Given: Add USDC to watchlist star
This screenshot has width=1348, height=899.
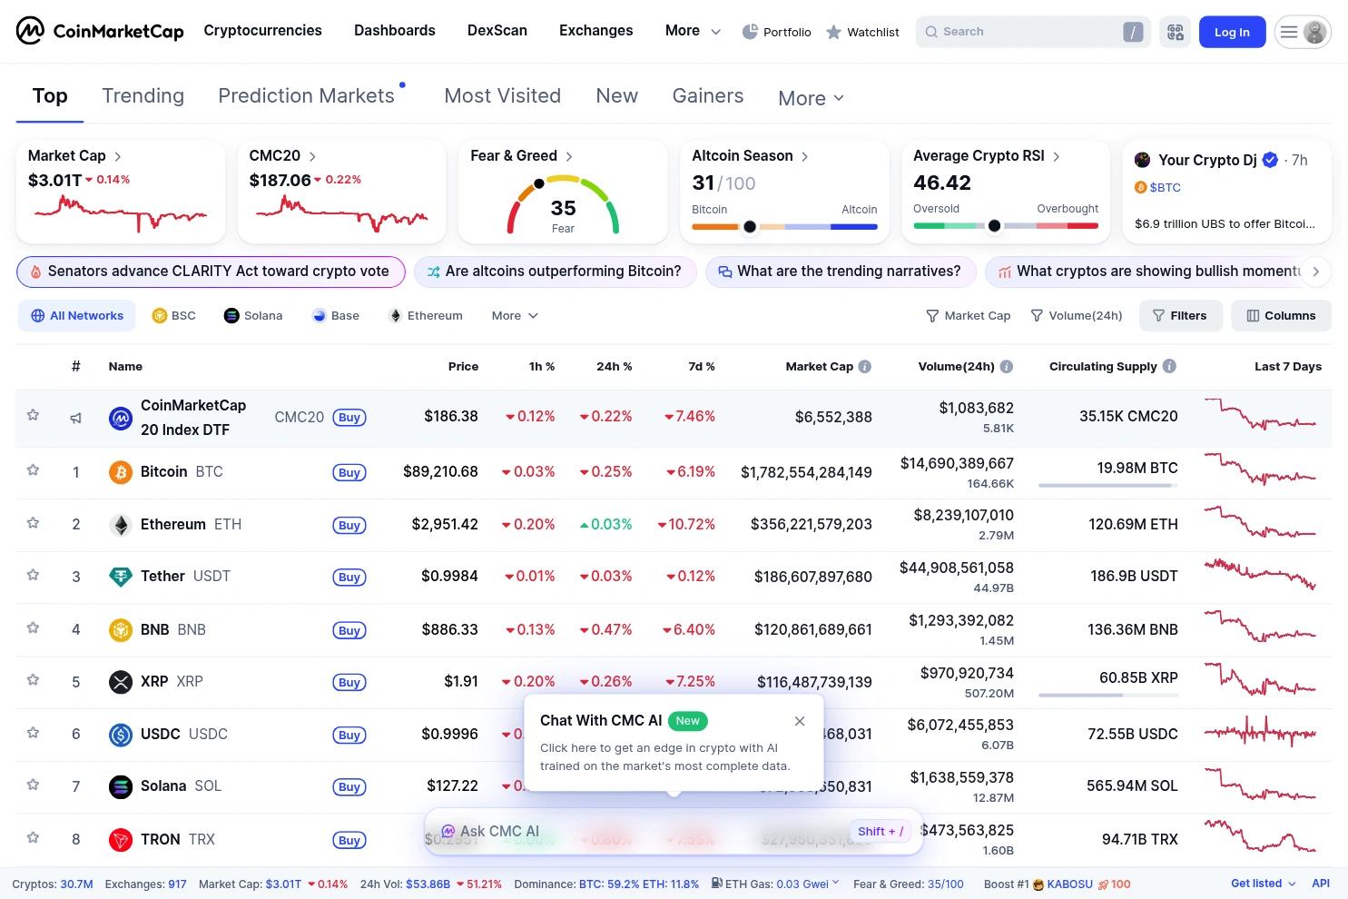Looking at the screenshot, I should [x=33, y=733].
